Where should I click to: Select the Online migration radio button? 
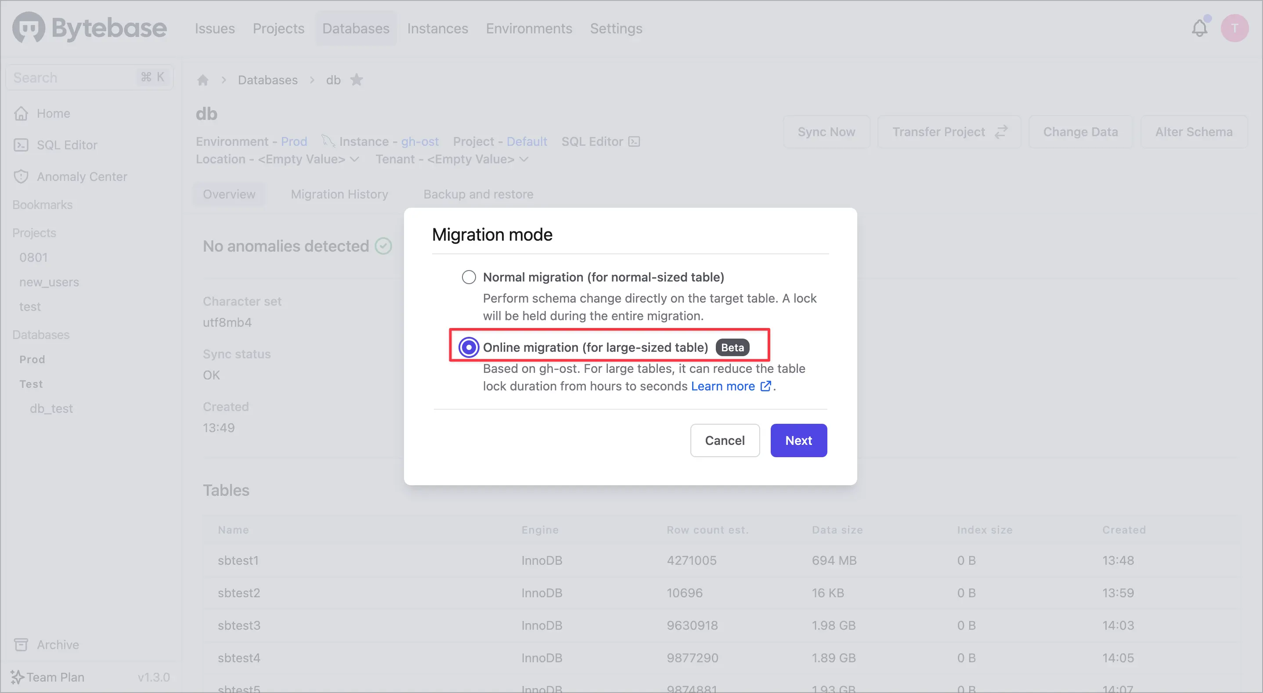(x=468, y=347)
